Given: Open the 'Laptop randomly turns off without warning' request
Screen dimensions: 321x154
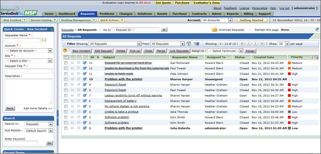Looking at the screenshot, I should pos(133,96).
